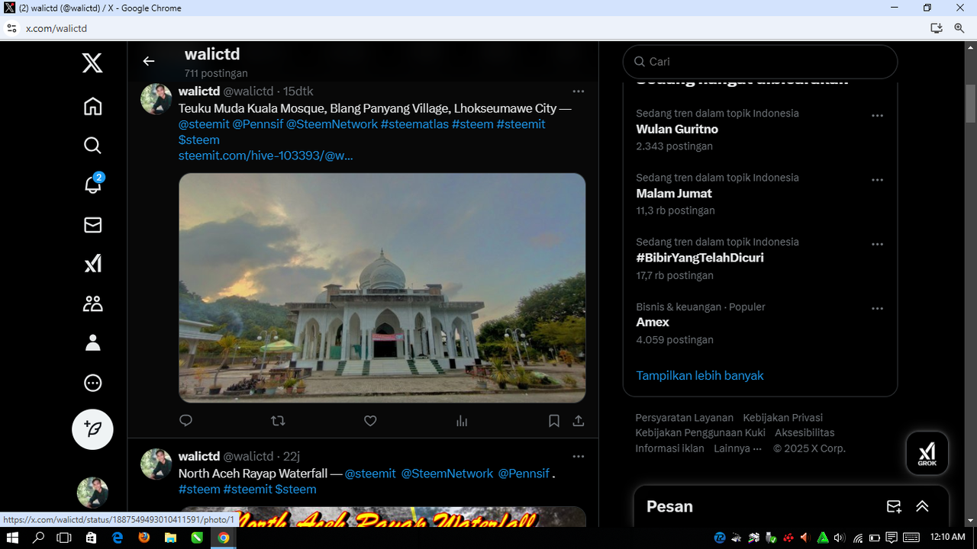This screenshot has width=977, height=549.
Task: Click Tampilkan lebih banyak
Action: pyautogui.click(x=700, y=376)
